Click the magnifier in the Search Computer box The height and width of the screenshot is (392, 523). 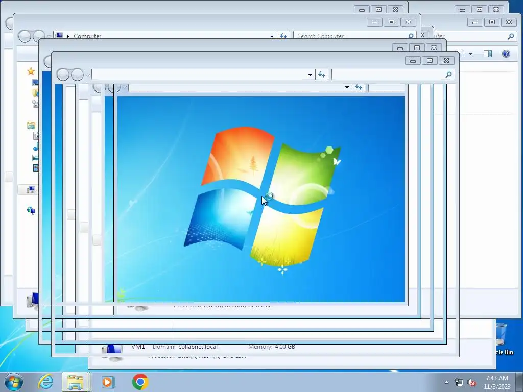(411, 36)
